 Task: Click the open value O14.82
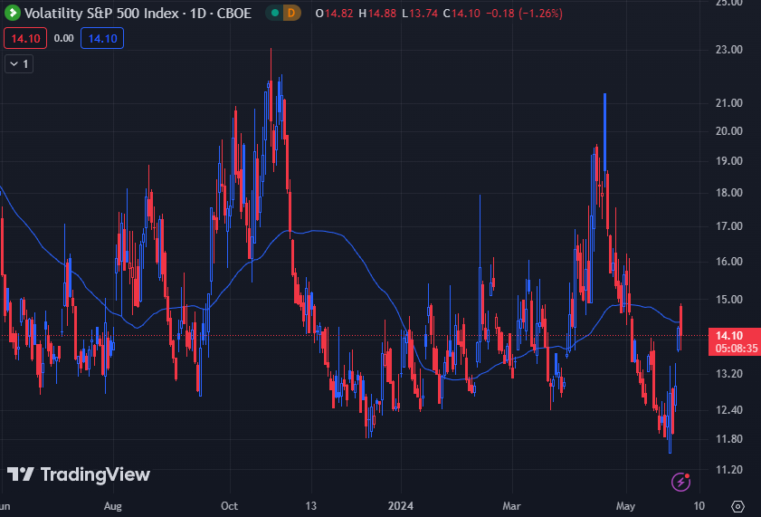tap(335, 14)
